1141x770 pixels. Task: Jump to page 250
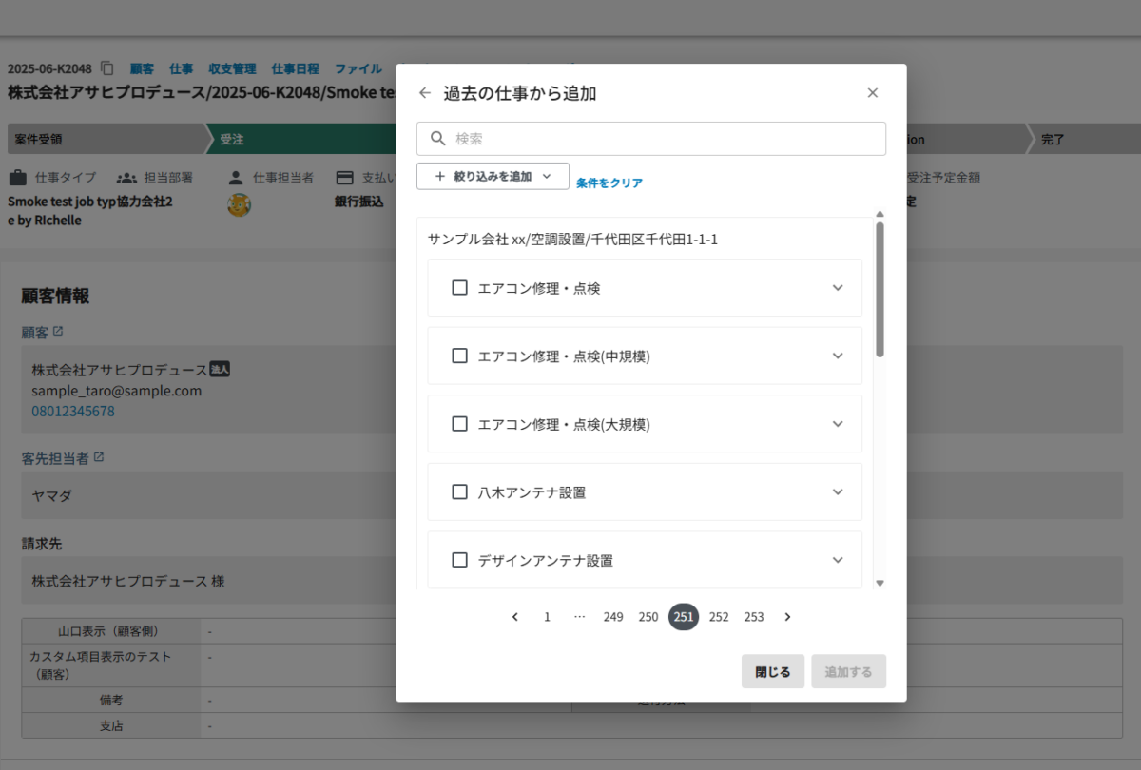click(x=648, y=617)
